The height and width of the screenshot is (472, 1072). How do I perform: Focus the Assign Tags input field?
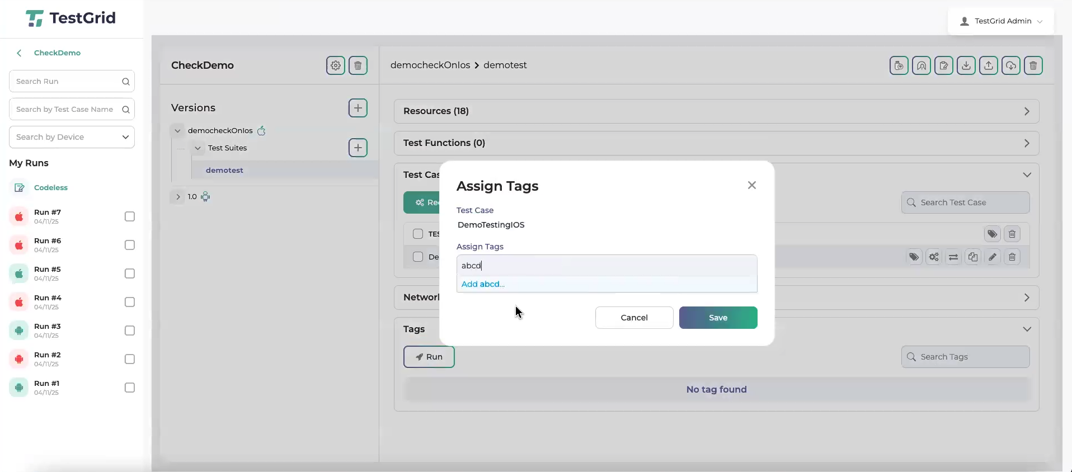tap(606, 266)
